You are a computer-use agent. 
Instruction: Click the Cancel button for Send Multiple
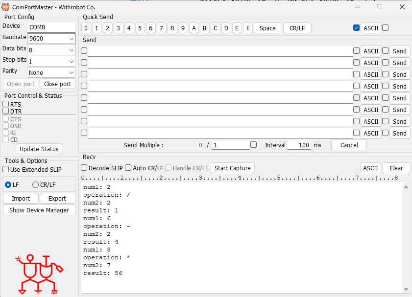[349, 145]
